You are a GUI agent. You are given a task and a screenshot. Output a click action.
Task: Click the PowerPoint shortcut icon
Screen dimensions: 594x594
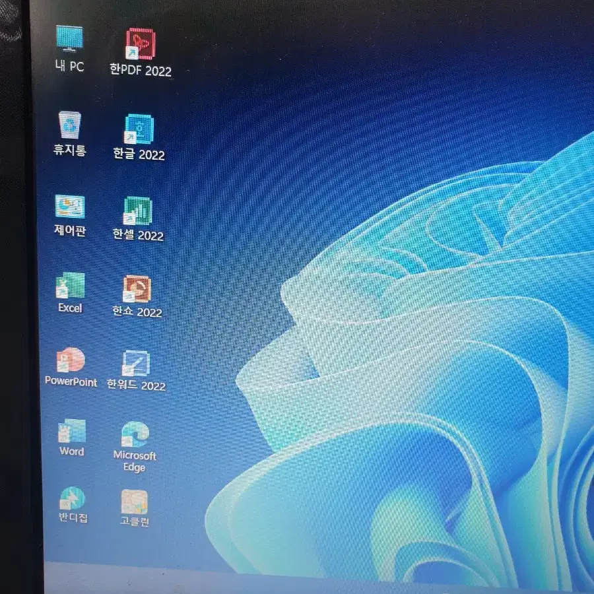[71, 360]
